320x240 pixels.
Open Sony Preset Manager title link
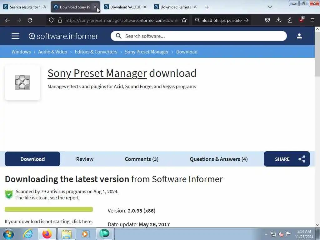(x=97, y=73)
